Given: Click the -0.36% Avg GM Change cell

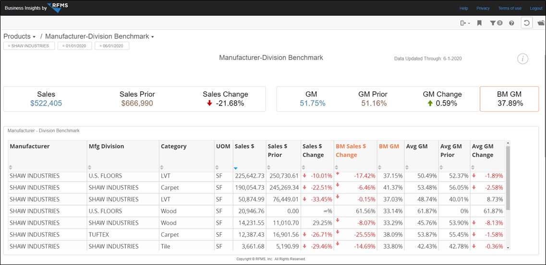Looking at the screenshot, I should click(487, 246).
